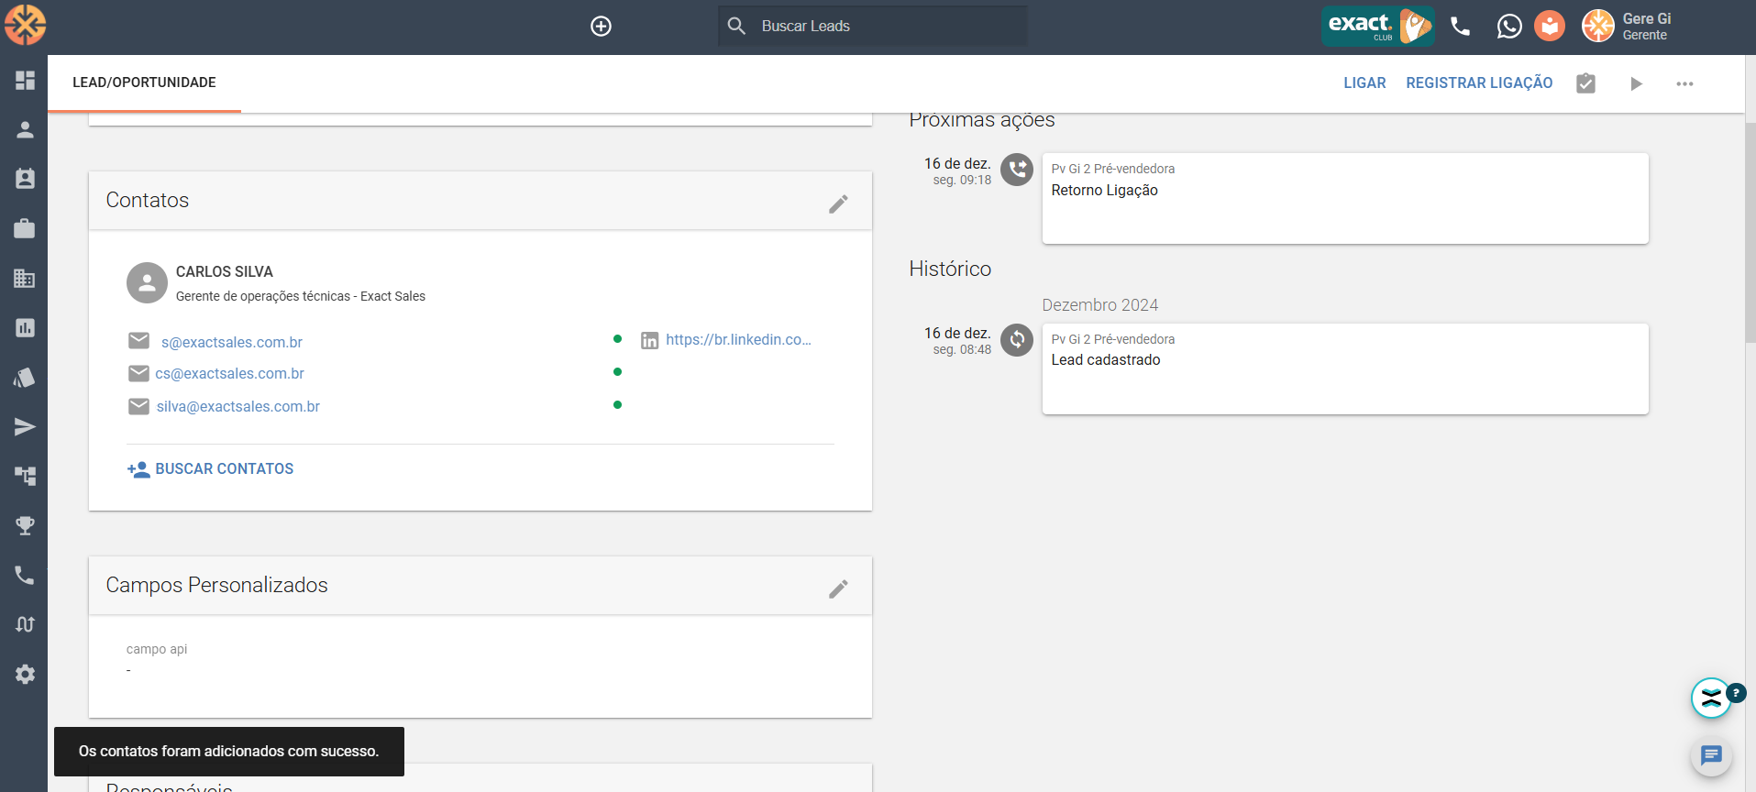Click the CARLOS SILVA contact name
Viewport: 1756px width, 792px height.
pos(225,271)
